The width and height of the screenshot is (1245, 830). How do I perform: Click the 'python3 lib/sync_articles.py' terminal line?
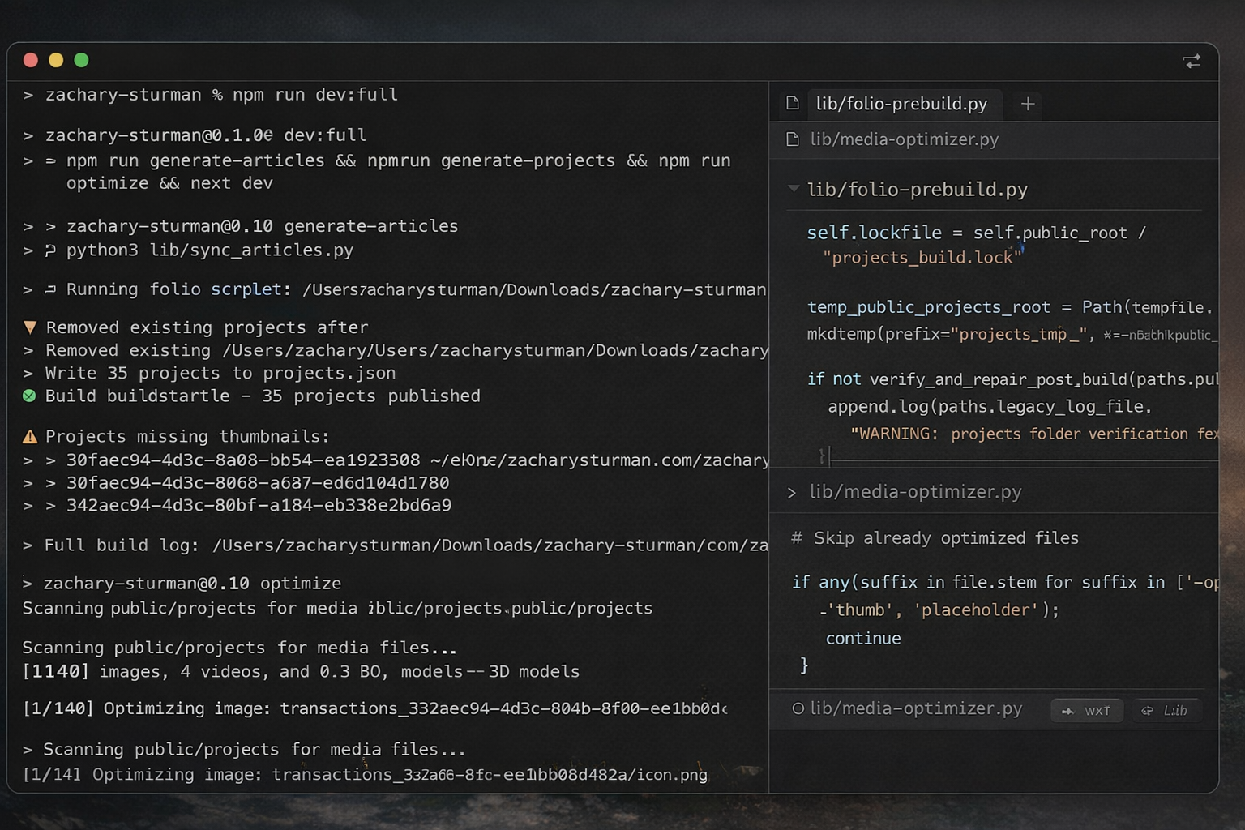tap(210, 250)
